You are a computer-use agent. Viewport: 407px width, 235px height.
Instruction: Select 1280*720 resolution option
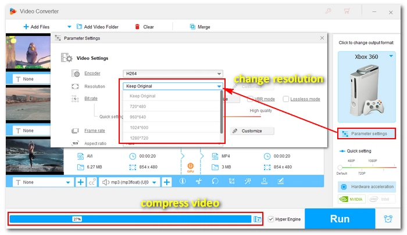click(x=172, y=138)
